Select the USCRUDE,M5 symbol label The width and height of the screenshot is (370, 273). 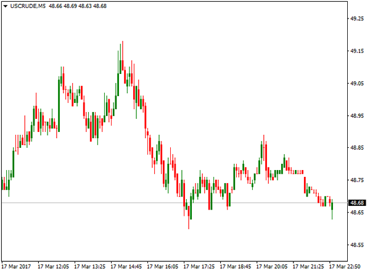coord(28,6)
